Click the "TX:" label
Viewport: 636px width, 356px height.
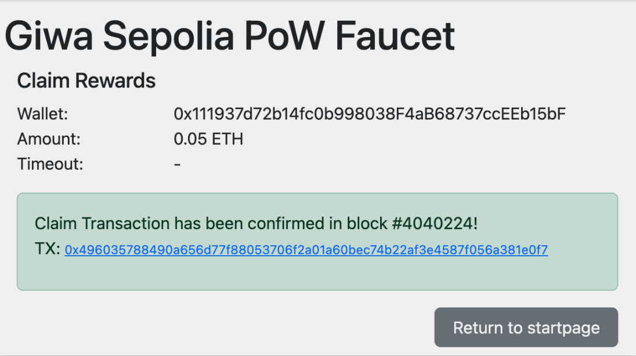[48, 250]
